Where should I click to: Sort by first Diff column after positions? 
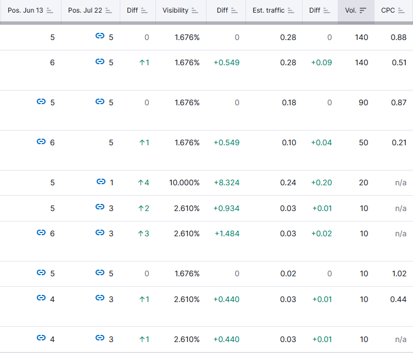click(144, 10)
